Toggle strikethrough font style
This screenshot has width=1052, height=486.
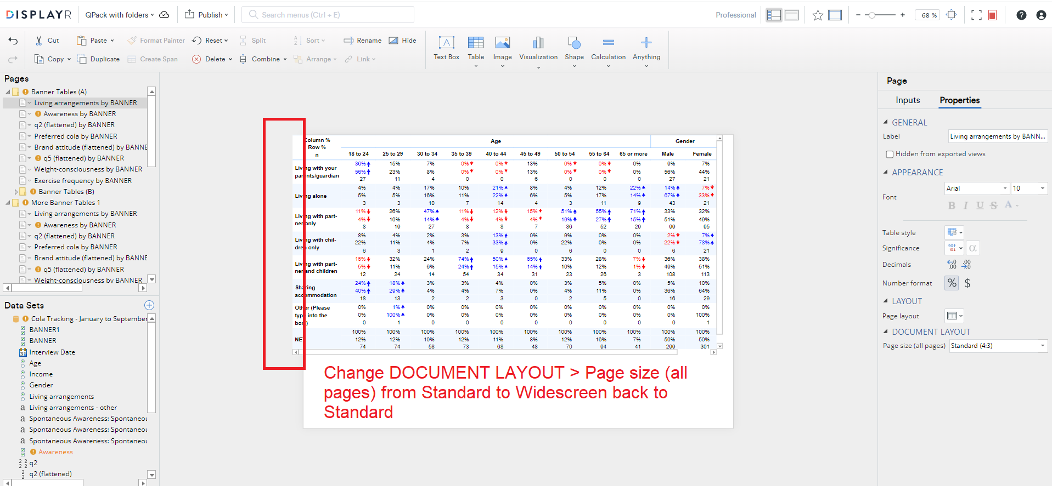pyautogui.click(x=994, y=205)
